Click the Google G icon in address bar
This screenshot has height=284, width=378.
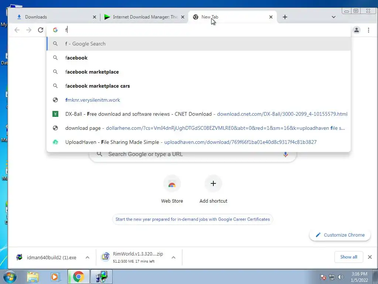[x=55, y=30]
